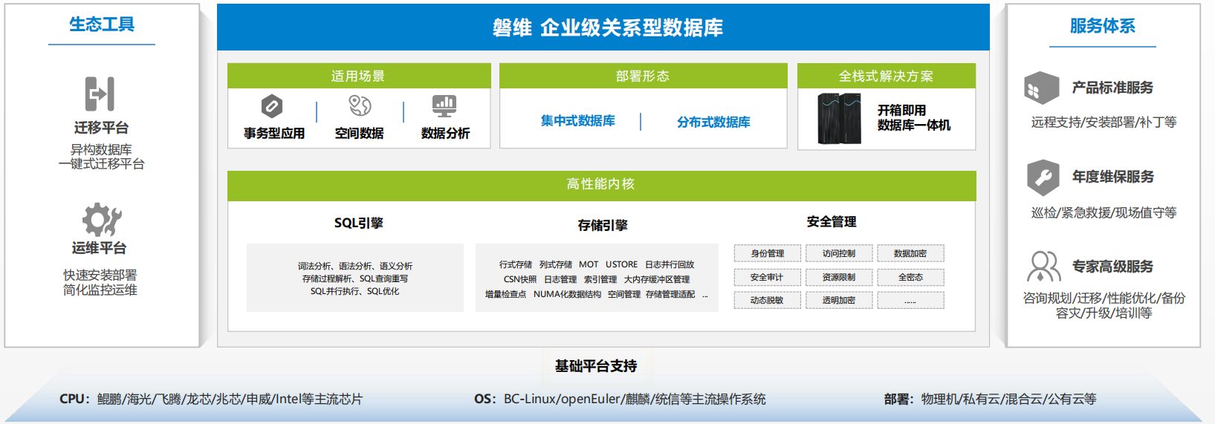Select the 数据加密 box
This screenshot has width=1215, height=424.
click(910, 253)
